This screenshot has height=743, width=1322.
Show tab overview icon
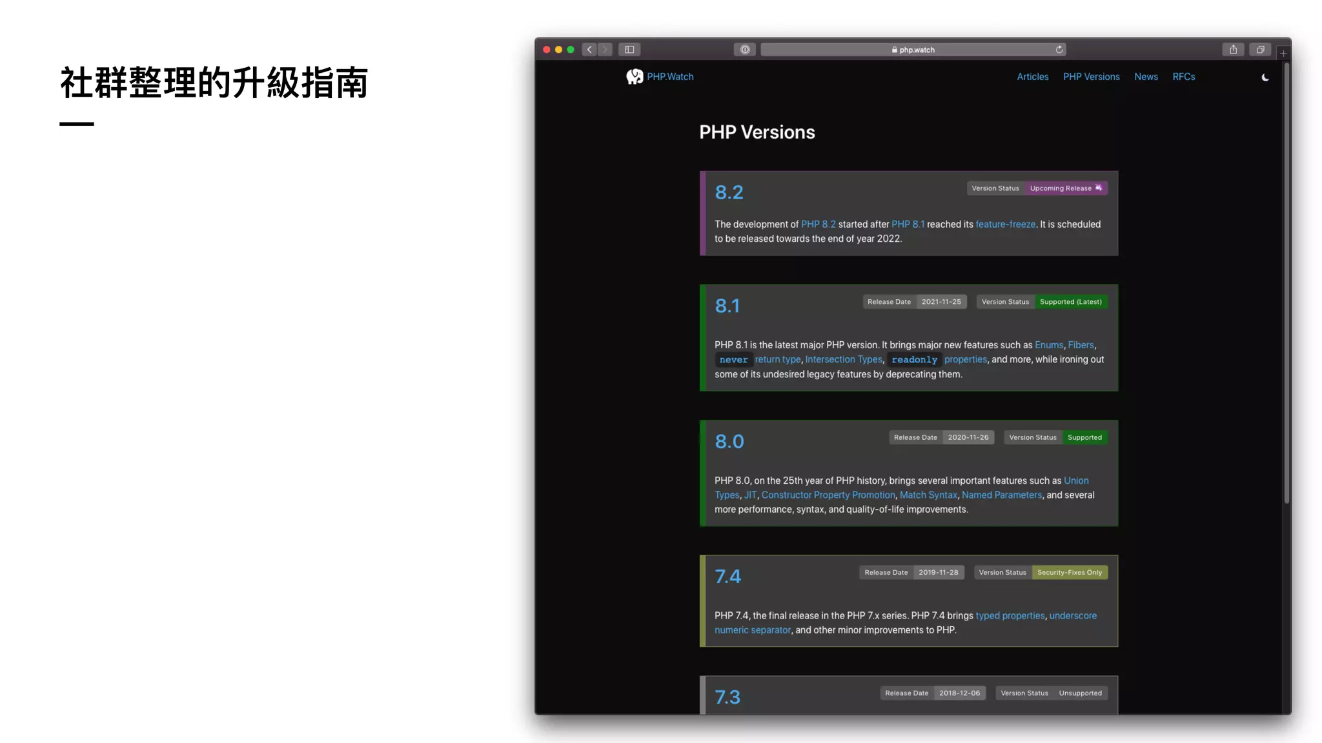tap(1260, 50)
